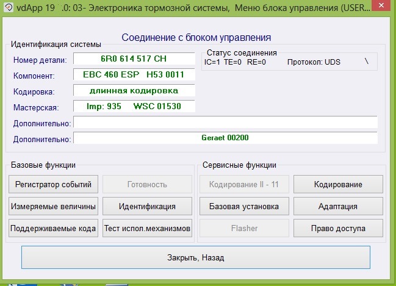Open the Адаптация function
This screenshot has height=286, width=396.
tap(338, 206)
